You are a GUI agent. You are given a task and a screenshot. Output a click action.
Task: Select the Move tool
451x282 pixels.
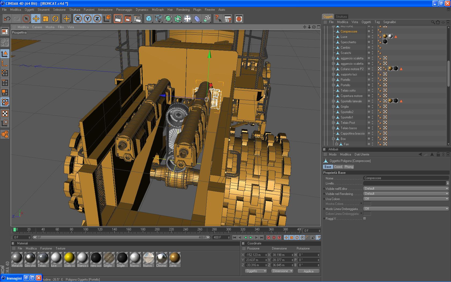(36, 19)
